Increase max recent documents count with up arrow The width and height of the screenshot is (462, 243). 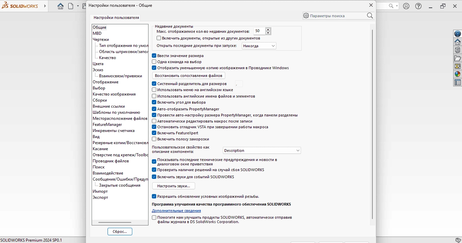pos(268,29)
